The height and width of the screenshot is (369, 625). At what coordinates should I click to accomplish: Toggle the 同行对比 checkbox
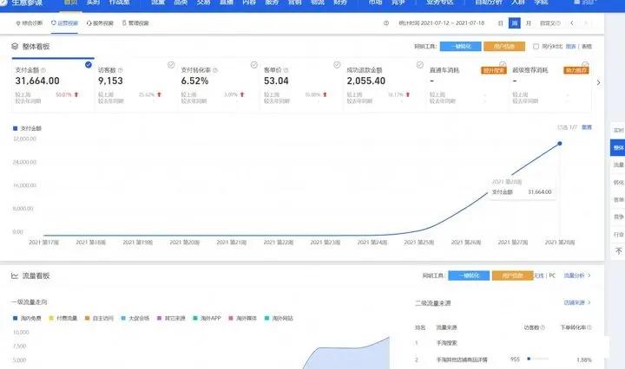(x=536, y=46)
